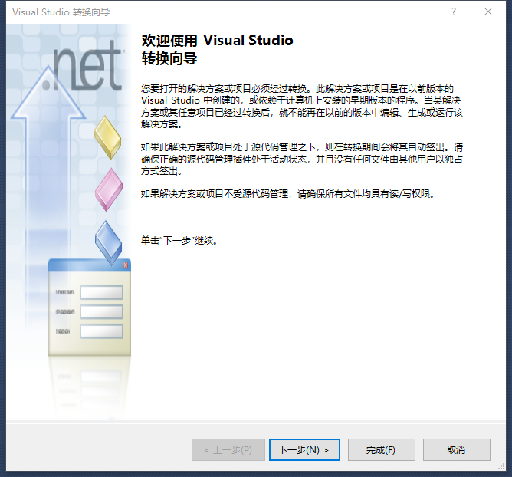512x477 pixels.
Task: Click the paragraph starting with 您要打开的解决方案
Action: click(x=302, y=107)
